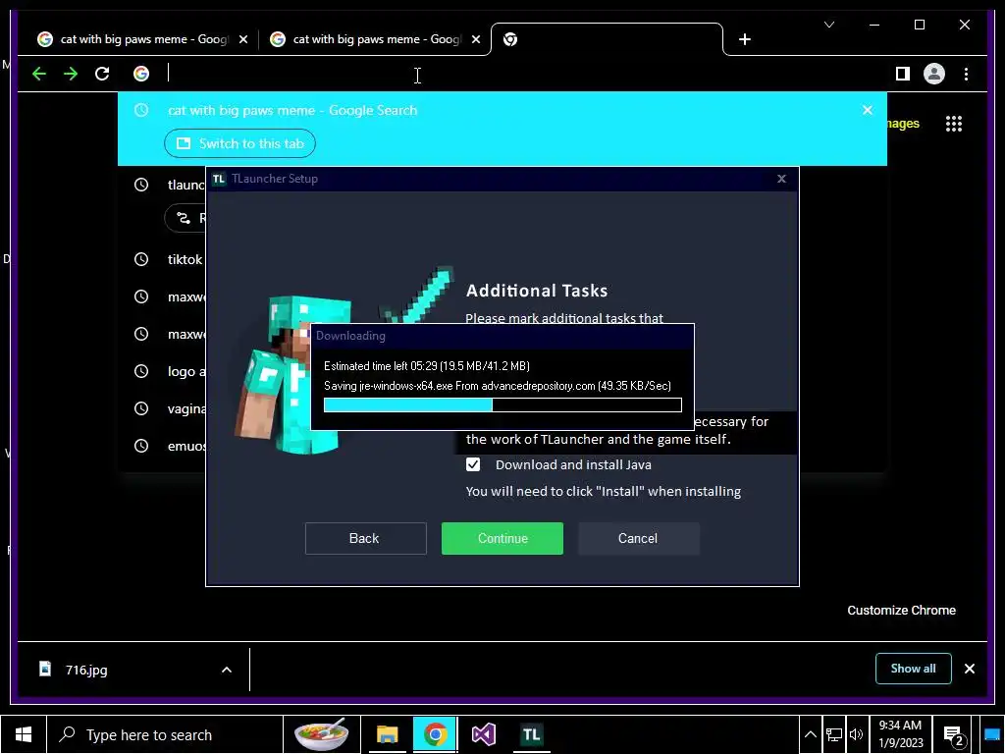Click blue desktop app icon at taskbar end
The image size is (1005, 754).
(991, 734)
